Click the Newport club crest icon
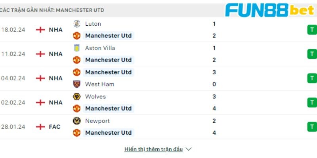The image size is (317, 158). point(76,121)
